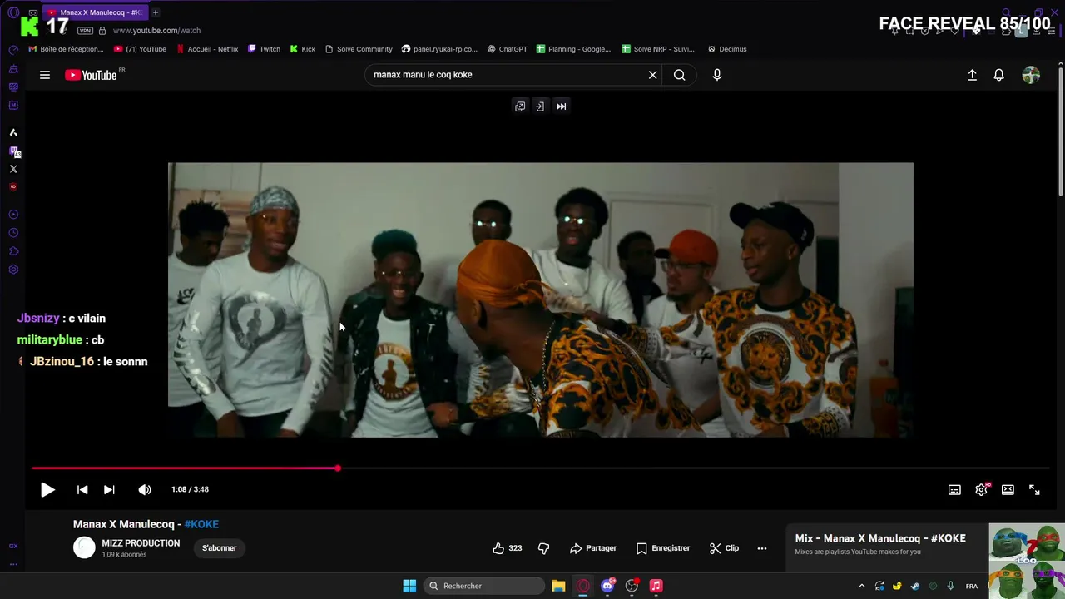Go to the previous video
Screen dimensions: 1065x599
[82, 490]
